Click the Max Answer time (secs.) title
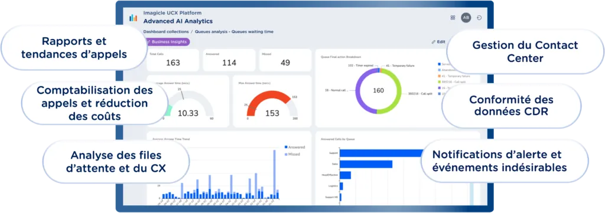 click(x=254, y=83)
